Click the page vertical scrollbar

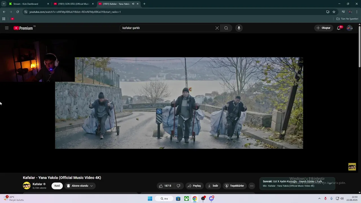coord(360,47)
